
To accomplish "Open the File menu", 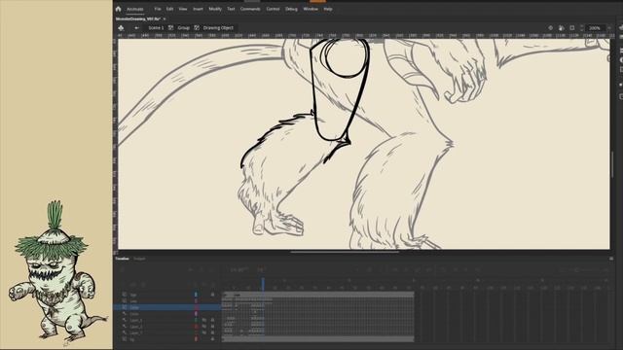I will click(158, 9).
